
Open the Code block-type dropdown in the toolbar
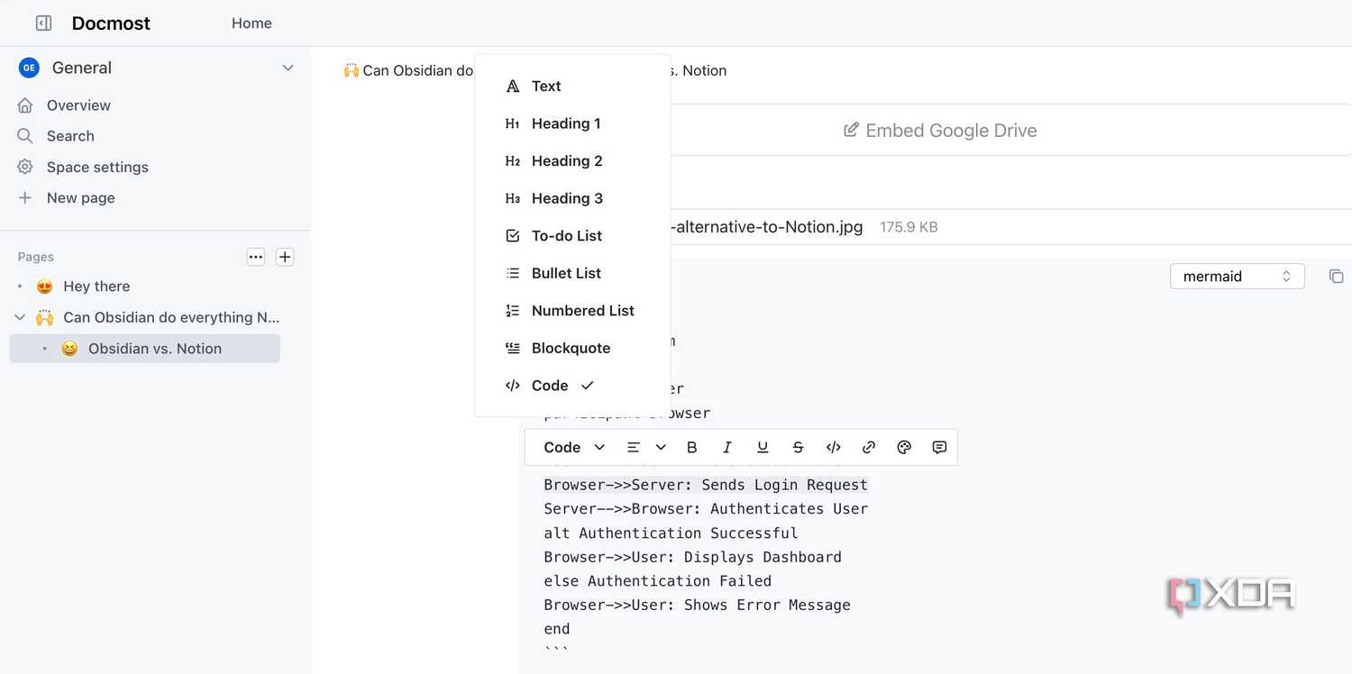[574, 447]
